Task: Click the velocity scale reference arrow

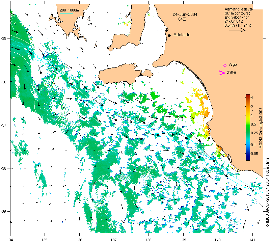Action: [237, 30]
